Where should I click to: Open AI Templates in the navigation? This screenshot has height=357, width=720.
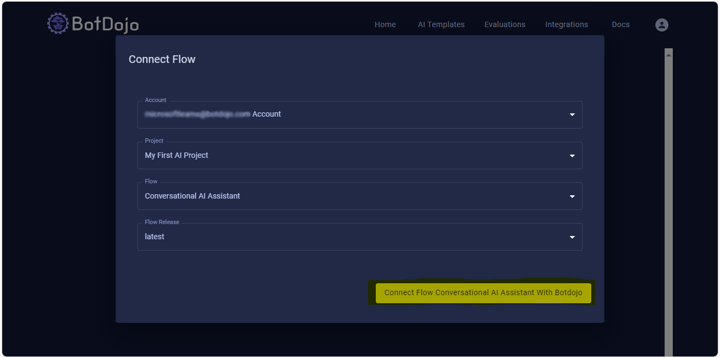[x=441, y=24]
